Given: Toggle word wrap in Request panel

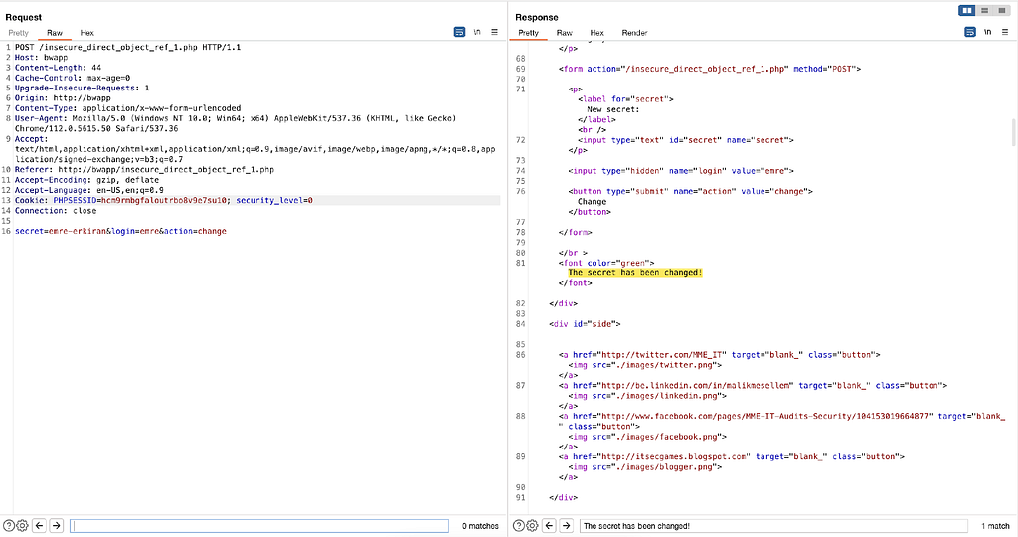Looking at the screenshot, I should 459,32.
